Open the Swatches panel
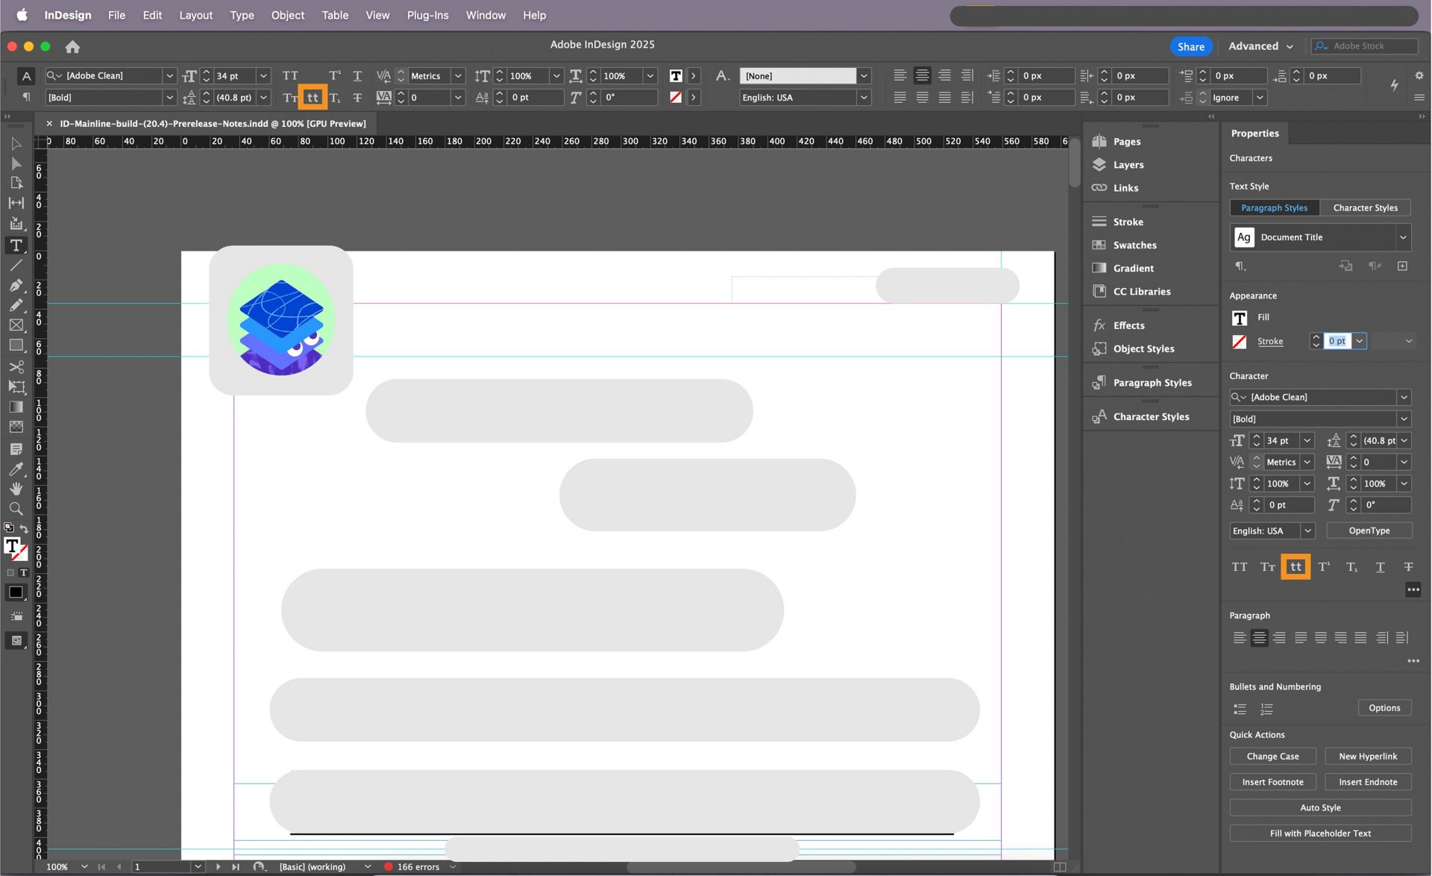This screenshot has height=876, width=1432. coord(1134,245)
